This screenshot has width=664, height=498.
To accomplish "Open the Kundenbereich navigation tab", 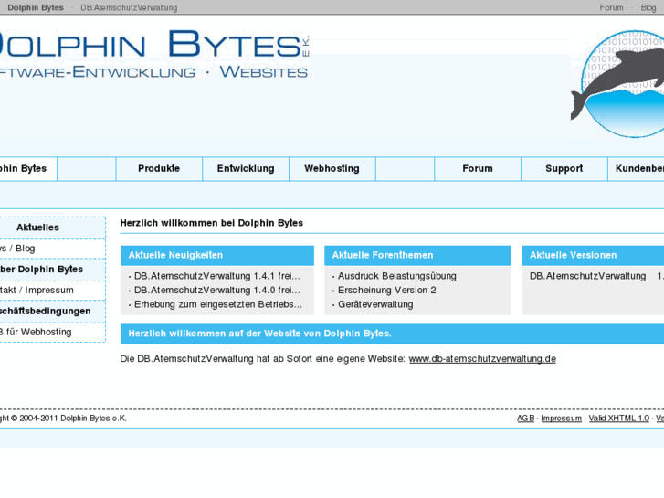I will tap(636, 169).
